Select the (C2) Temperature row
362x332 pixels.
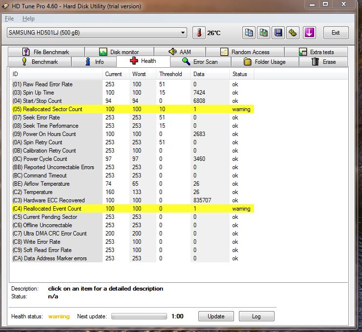pyautogui.click(x=133, y=192)
